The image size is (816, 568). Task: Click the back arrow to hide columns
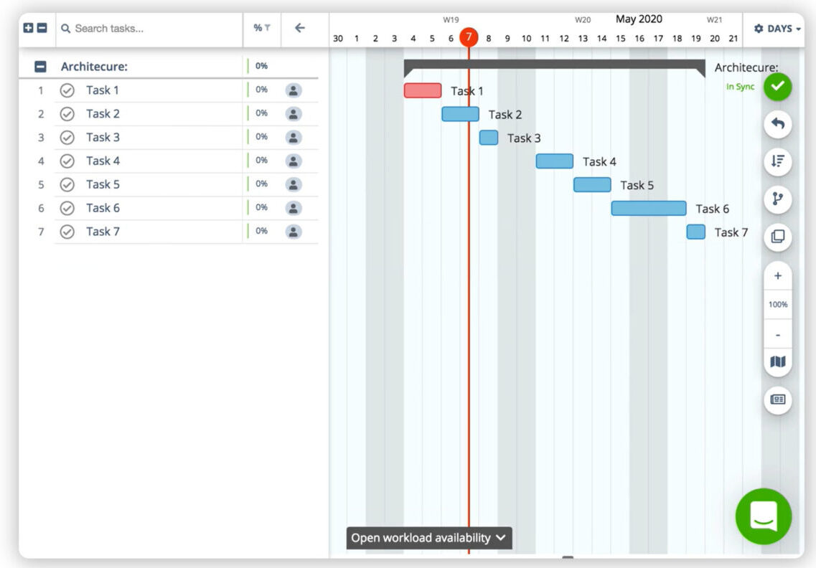click(300, 28)
